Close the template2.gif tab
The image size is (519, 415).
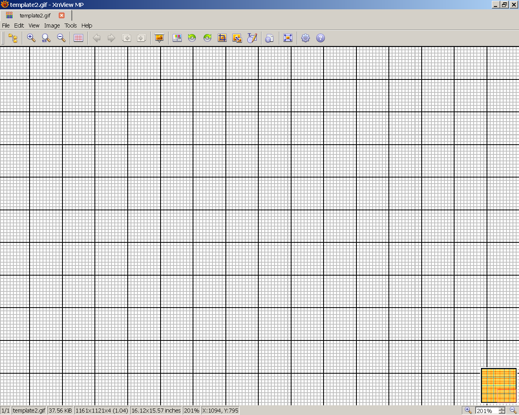[62, 15]
